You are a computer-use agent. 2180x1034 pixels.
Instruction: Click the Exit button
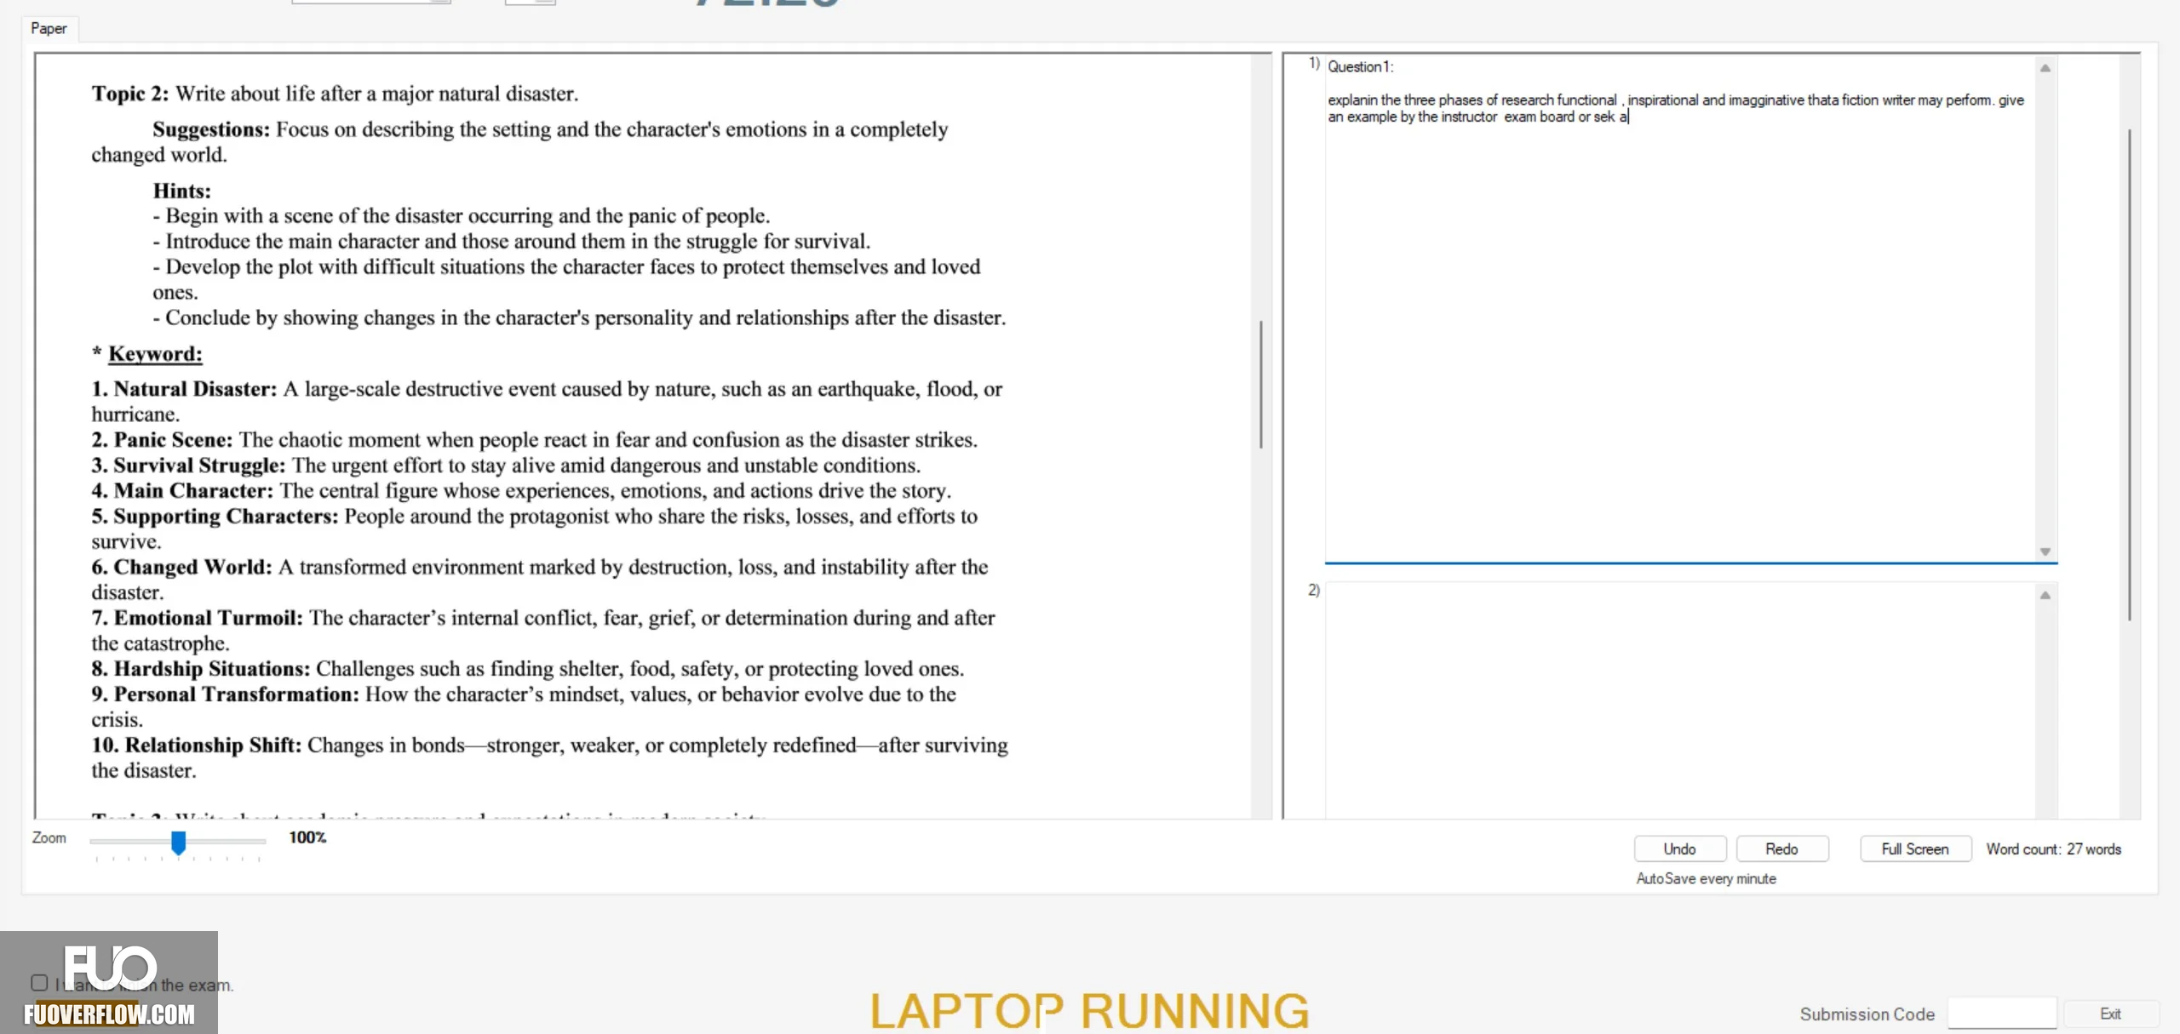(x=2110, y=1014)
